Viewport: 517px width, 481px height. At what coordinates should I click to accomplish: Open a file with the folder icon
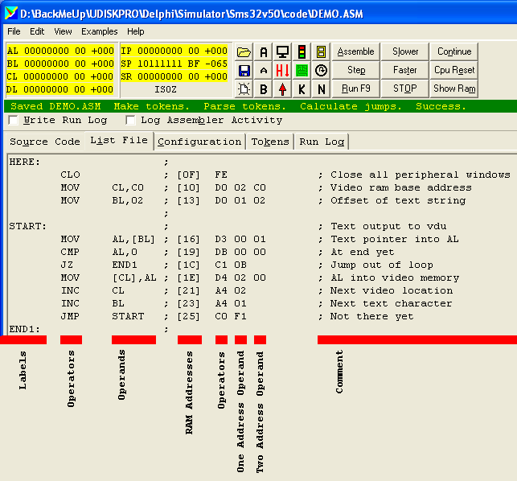pyautogui.click(x=244, y=51)
